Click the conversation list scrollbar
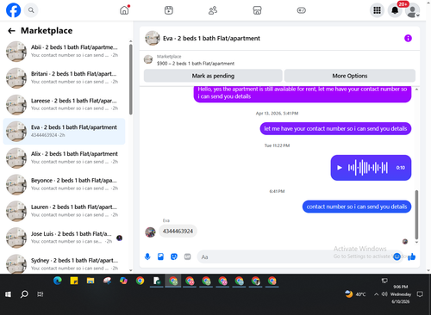Image resolution: width=431 pixels, height=315 pixels. (x=131, y=79)
